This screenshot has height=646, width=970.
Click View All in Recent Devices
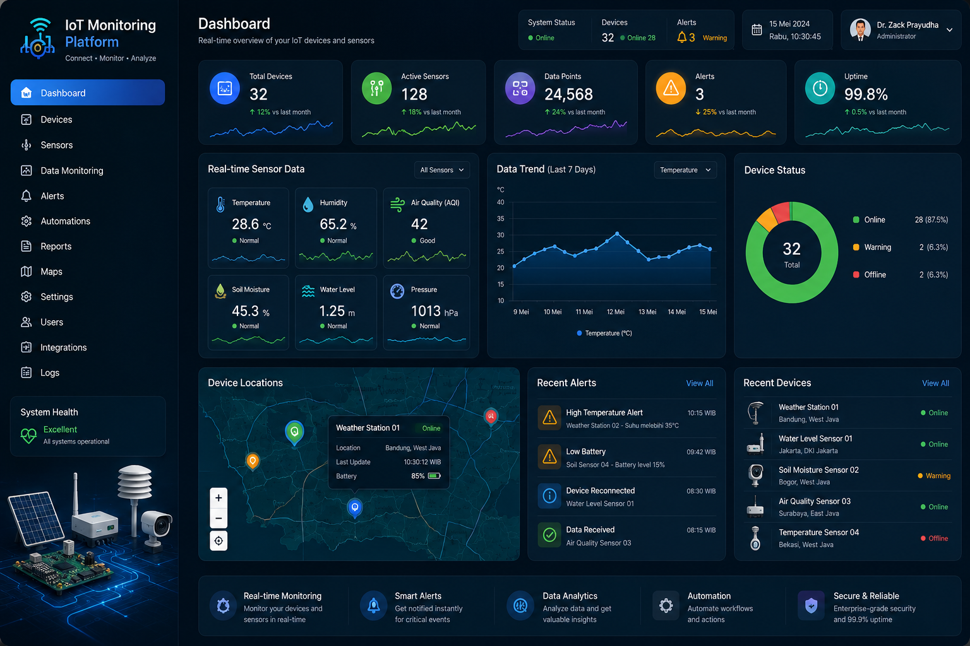[935, 383]
